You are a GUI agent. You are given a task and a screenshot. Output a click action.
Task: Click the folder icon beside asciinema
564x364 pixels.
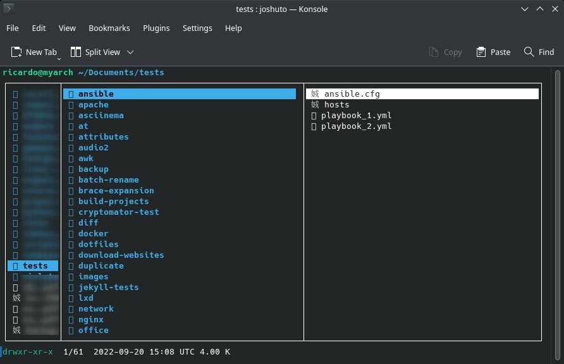[x=71, y=116]
